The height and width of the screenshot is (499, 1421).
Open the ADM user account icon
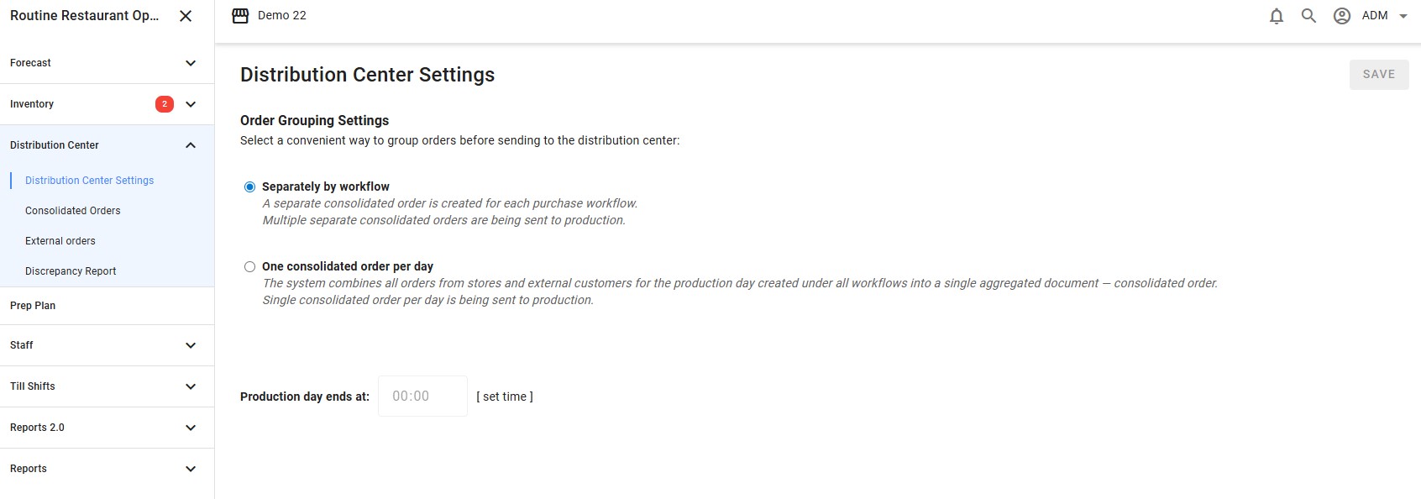(x=1342, y=16)
